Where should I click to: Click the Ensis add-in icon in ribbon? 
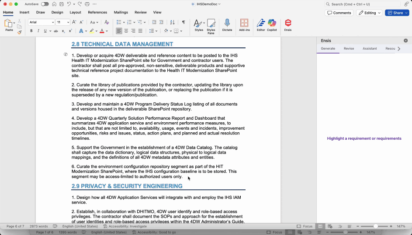288,25
